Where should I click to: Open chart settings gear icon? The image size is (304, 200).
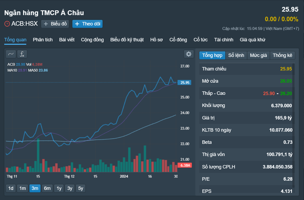click(x=189, y=54)
